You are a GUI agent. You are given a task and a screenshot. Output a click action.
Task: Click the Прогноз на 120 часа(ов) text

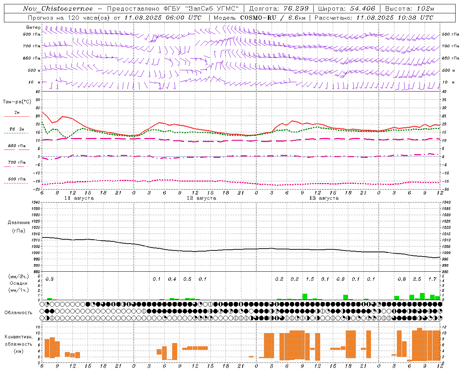(68, 18)
